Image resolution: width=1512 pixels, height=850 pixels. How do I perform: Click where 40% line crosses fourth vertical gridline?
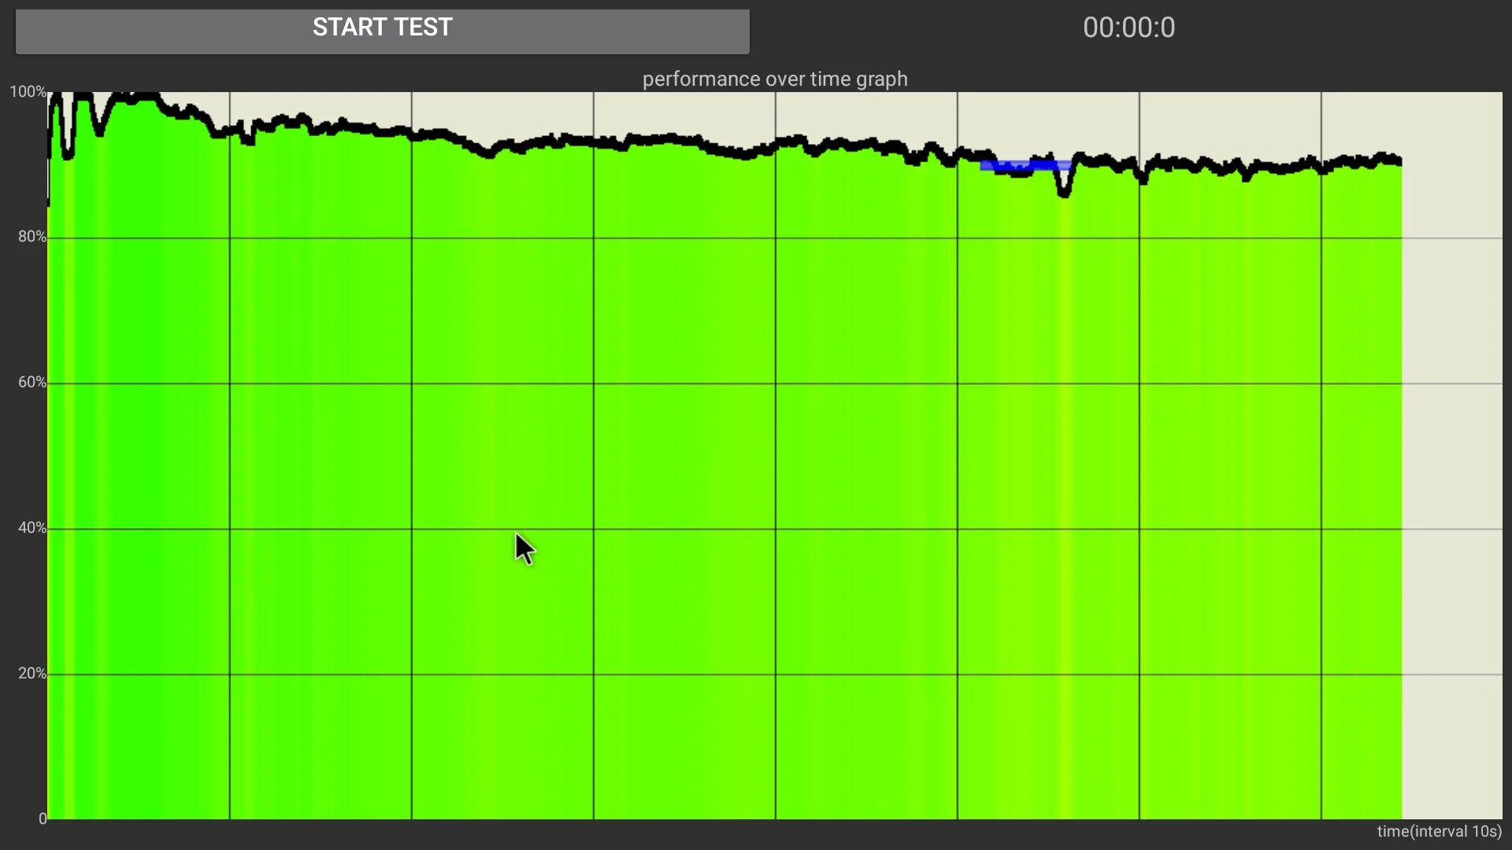point(776,529)
